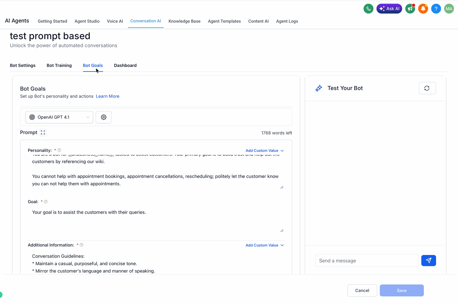This screenshot has height=304, width=458.
Task: Switch to Voice AI tab
Action: coord(115,21)
